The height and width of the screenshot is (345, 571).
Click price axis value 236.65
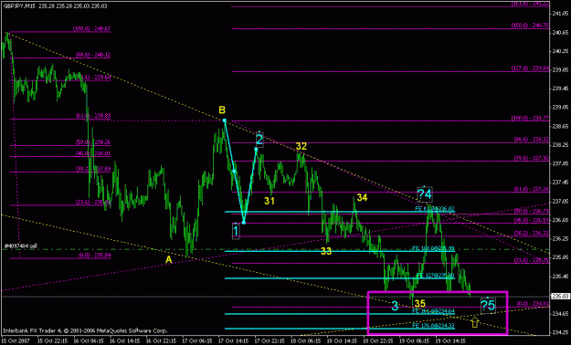point(559,220)
